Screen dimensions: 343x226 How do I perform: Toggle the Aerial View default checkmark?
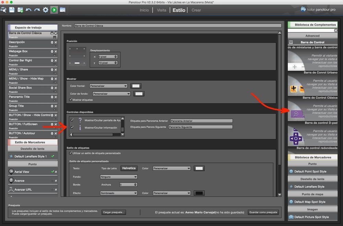(52, 172)
